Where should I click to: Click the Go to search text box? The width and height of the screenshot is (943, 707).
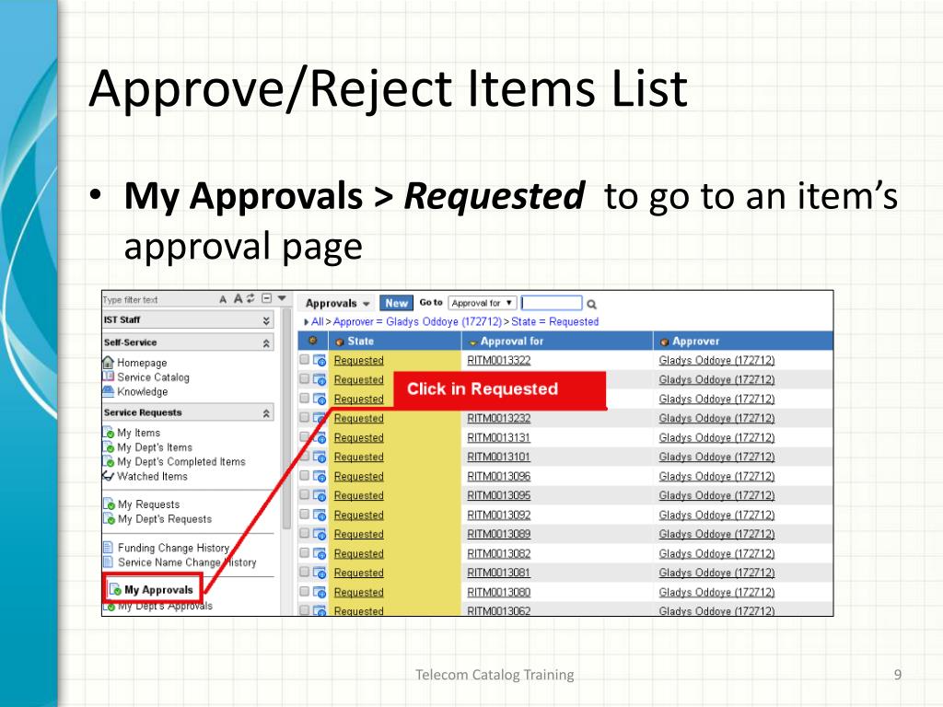[552, 303]
